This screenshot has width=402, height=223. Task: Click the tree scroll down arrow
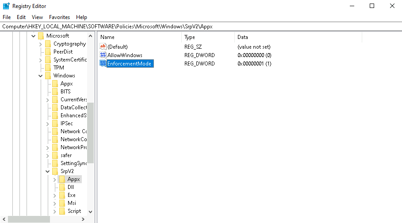point(91,211)
